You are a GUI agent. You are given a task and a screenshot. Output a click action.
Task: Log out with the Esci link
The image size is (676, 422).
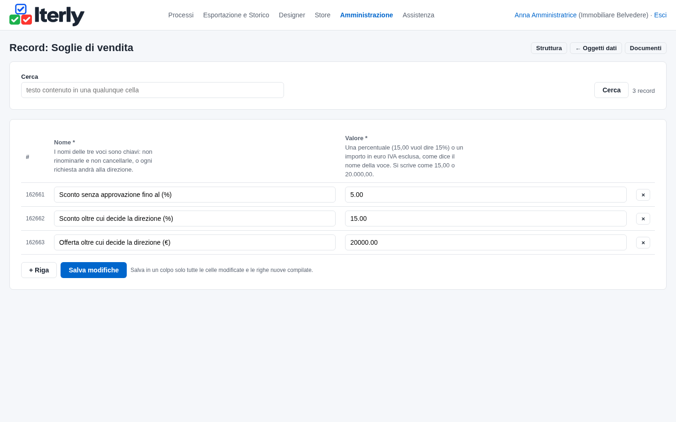(660, 15)
